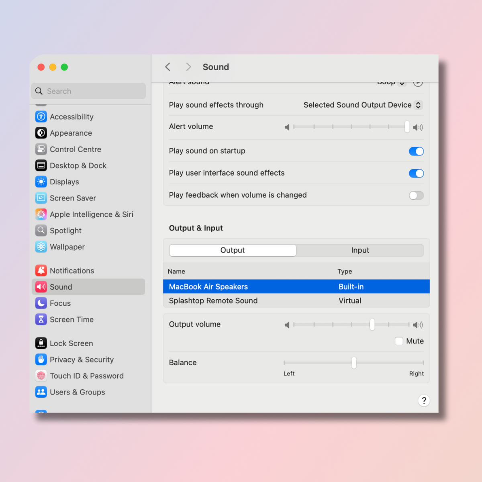
Task: Click the help question mark button
Action: tap(424, 400)
